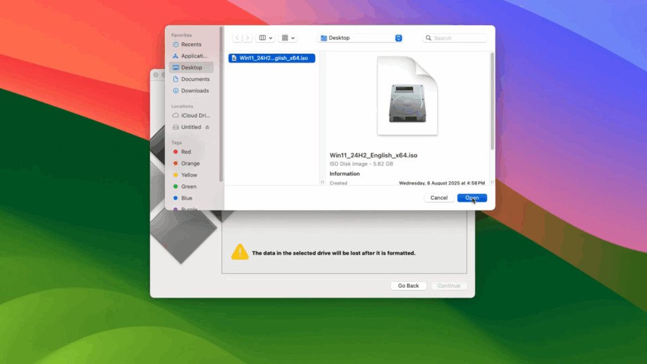Click the Win11_24H2_English_x64.iso file name text
The image size is (647, 364).
(373, 155)
